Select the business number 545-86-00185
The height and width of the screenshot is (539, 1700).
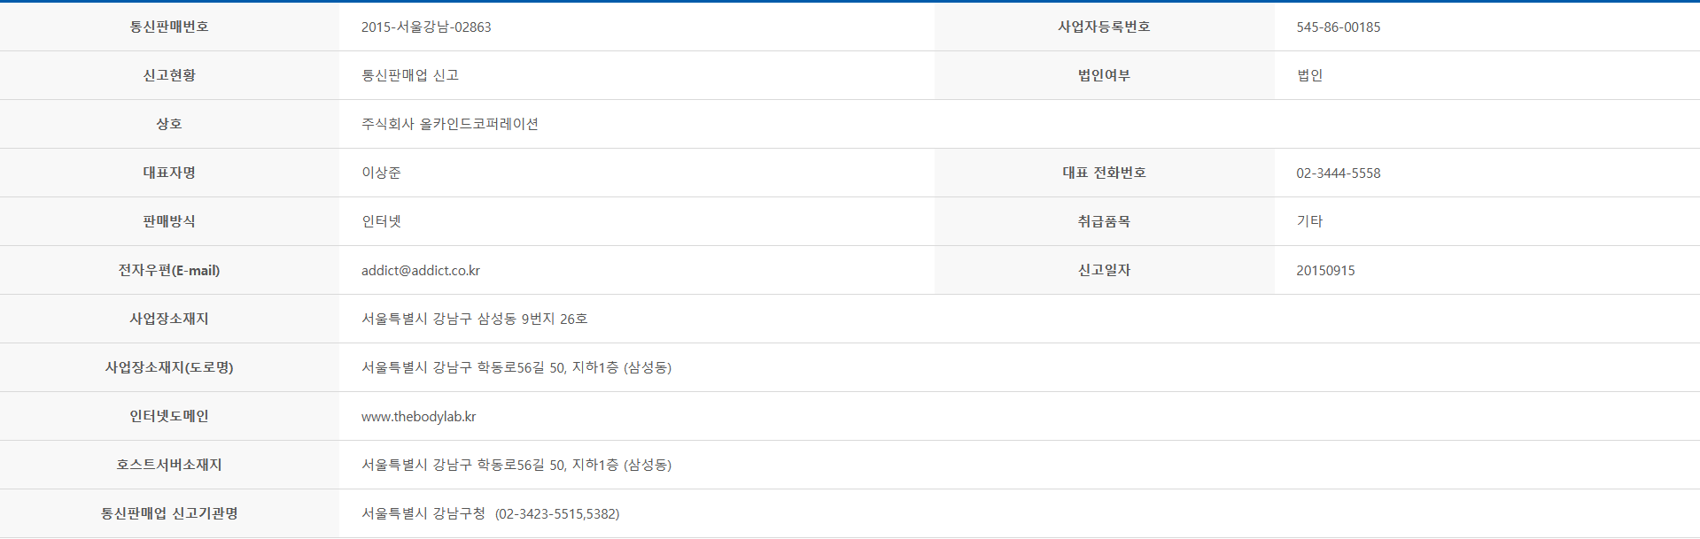coord(1338,27)
